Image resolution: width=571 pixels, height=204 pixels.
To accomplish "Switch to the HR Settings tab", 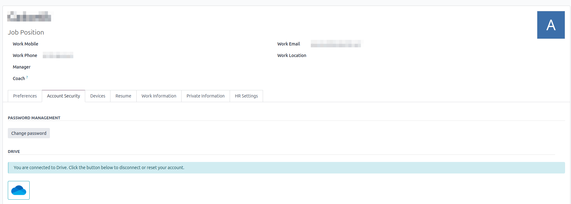I will 246,96.
